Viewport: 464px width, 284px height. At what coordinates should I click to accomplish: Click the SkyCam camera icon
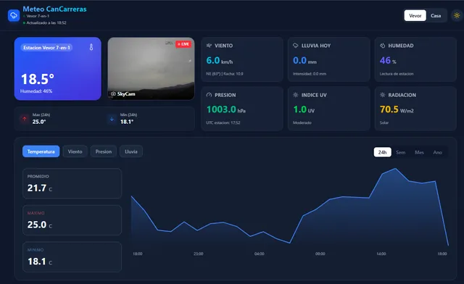113,93
